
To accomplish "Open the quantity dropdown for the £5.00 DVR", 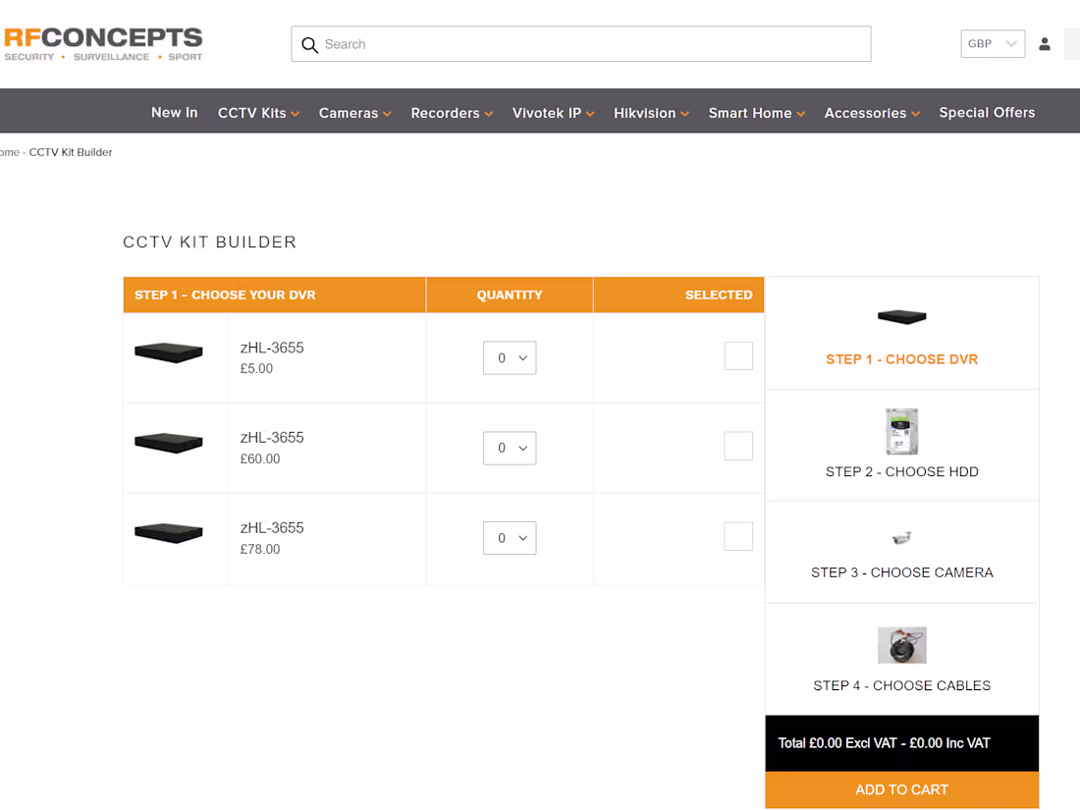I will click(510, 357).
